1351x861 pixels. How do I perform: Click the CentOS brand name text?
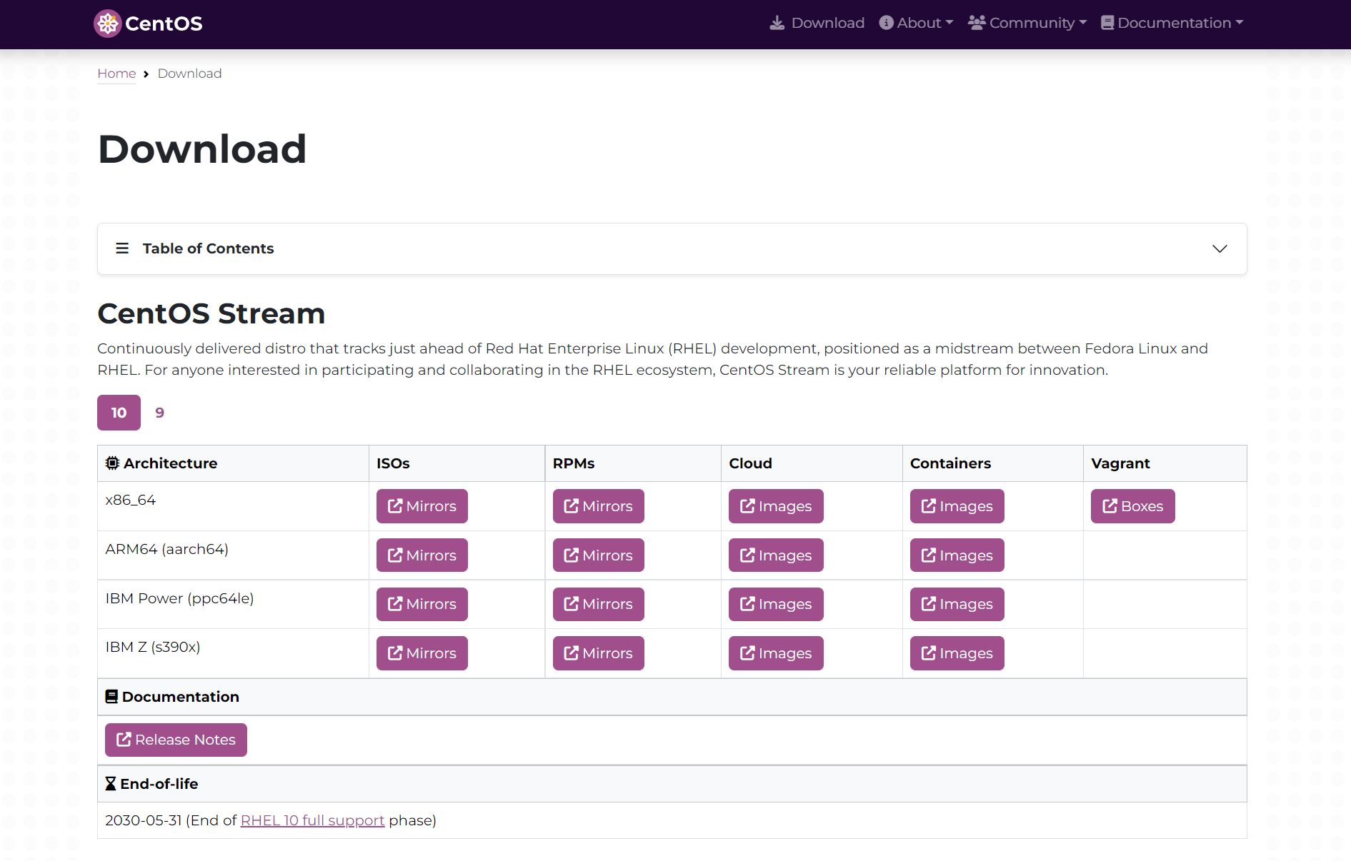point(164,24)
